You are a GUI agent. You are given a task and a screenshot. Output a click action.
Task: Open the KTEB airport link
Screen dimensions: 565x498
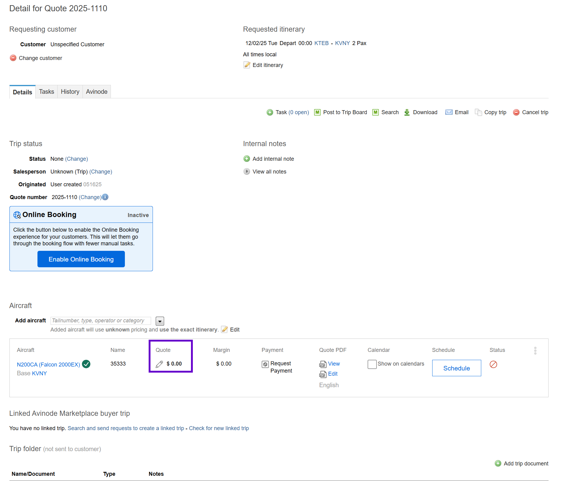tap(322, 43)
